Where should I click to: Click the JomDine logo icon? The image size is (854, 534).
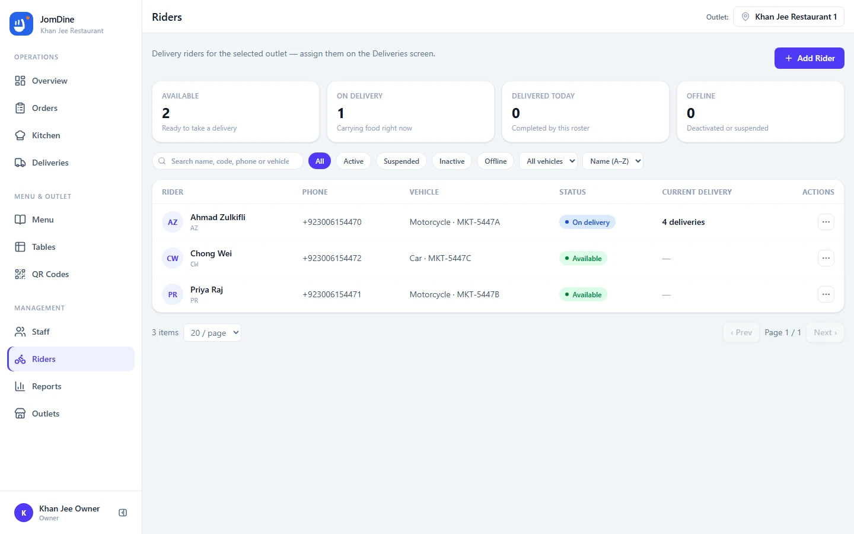tap(21, 24)
